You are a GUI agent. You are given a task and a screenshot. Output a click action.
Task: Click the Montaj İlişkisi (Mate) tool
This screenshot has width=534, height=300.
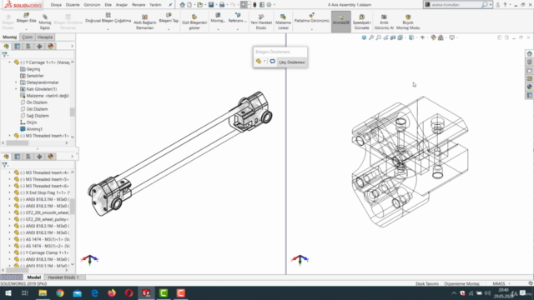pos(45,22)
